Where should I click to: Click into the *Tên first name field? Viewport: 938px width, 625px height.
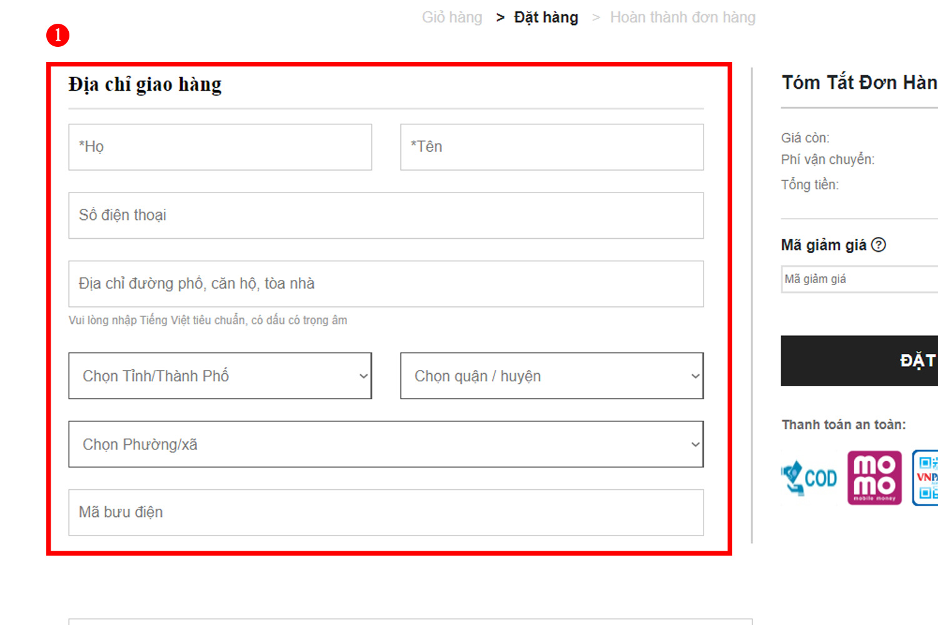552,147
